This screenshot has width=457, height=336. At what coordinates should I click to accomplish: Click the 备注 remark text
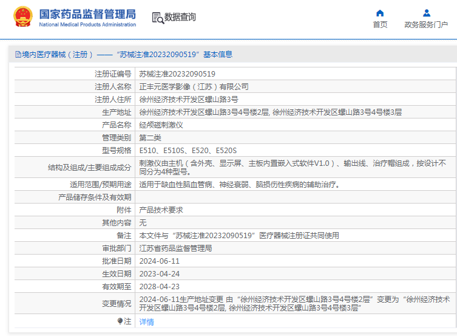(239, 236)
